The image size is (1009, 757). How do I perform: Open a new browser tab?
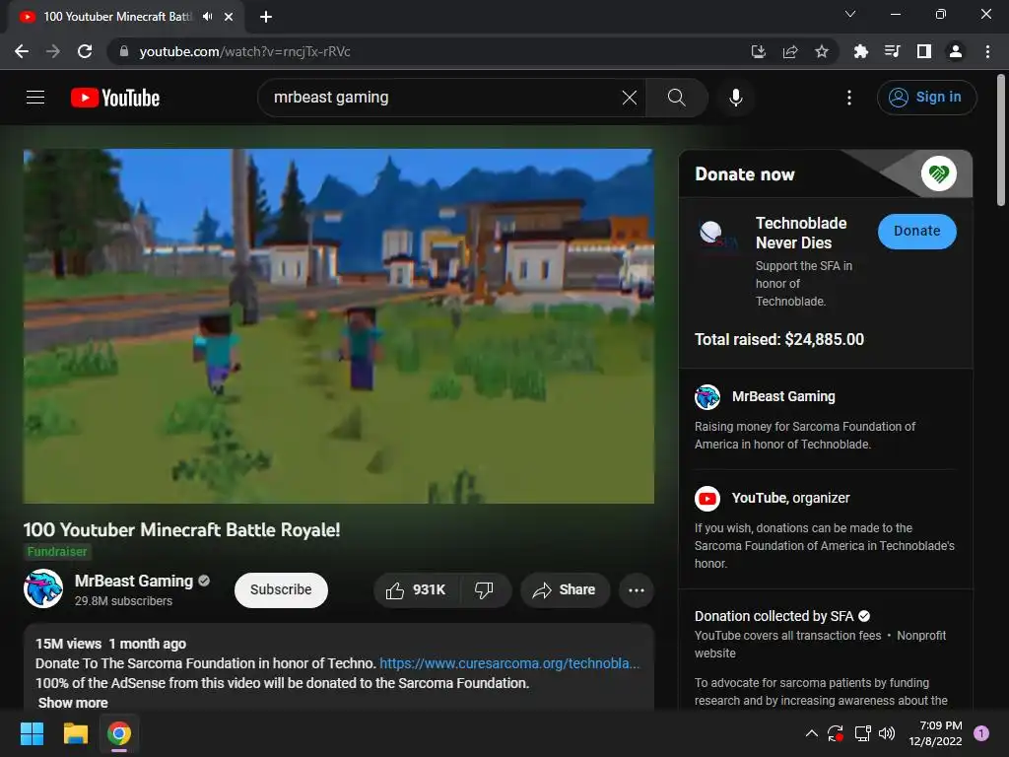(266, 17)
